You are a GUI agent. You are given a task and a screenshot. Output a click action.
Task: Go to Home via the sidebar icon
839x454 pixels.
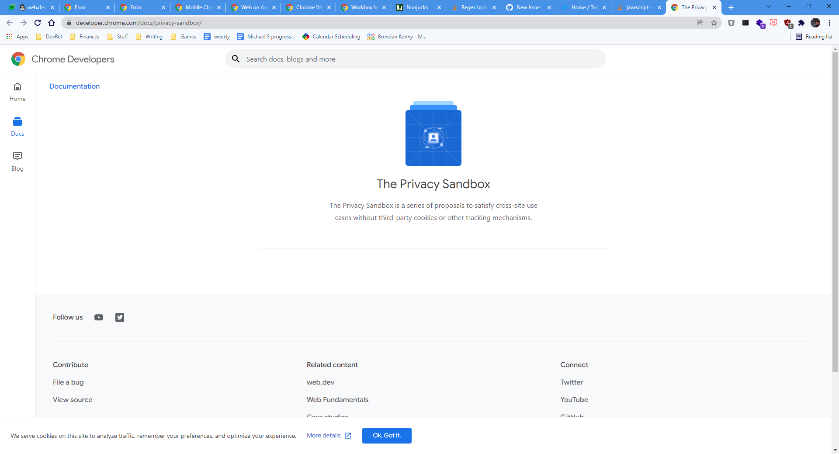[x=17, y=92]
